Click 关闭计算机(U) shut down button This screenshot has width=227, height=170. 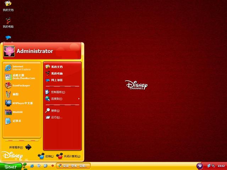point(68,156)
